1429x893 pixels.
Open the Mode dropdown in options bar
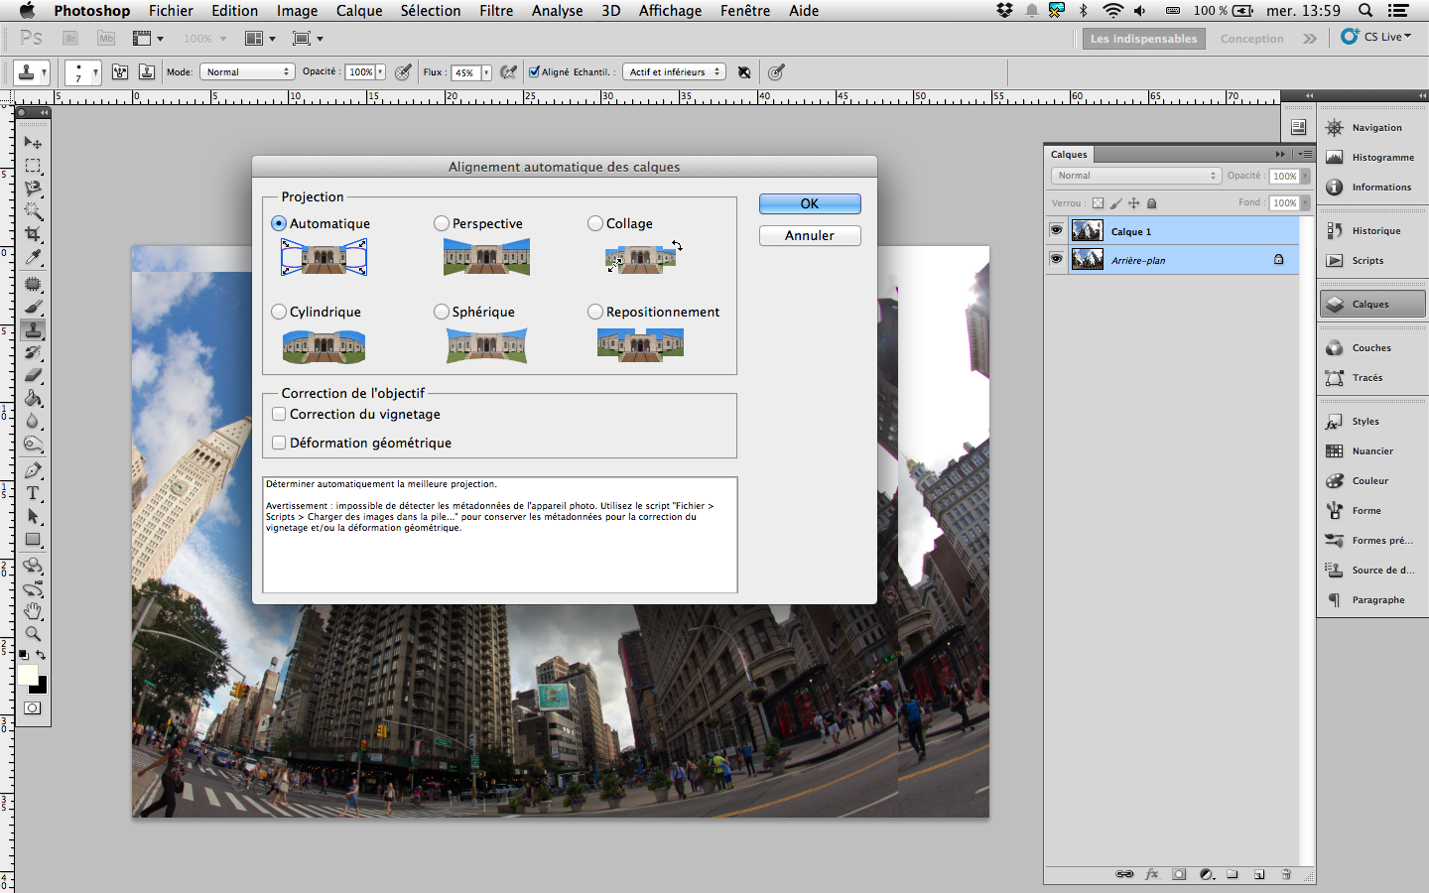pos(247,72)
